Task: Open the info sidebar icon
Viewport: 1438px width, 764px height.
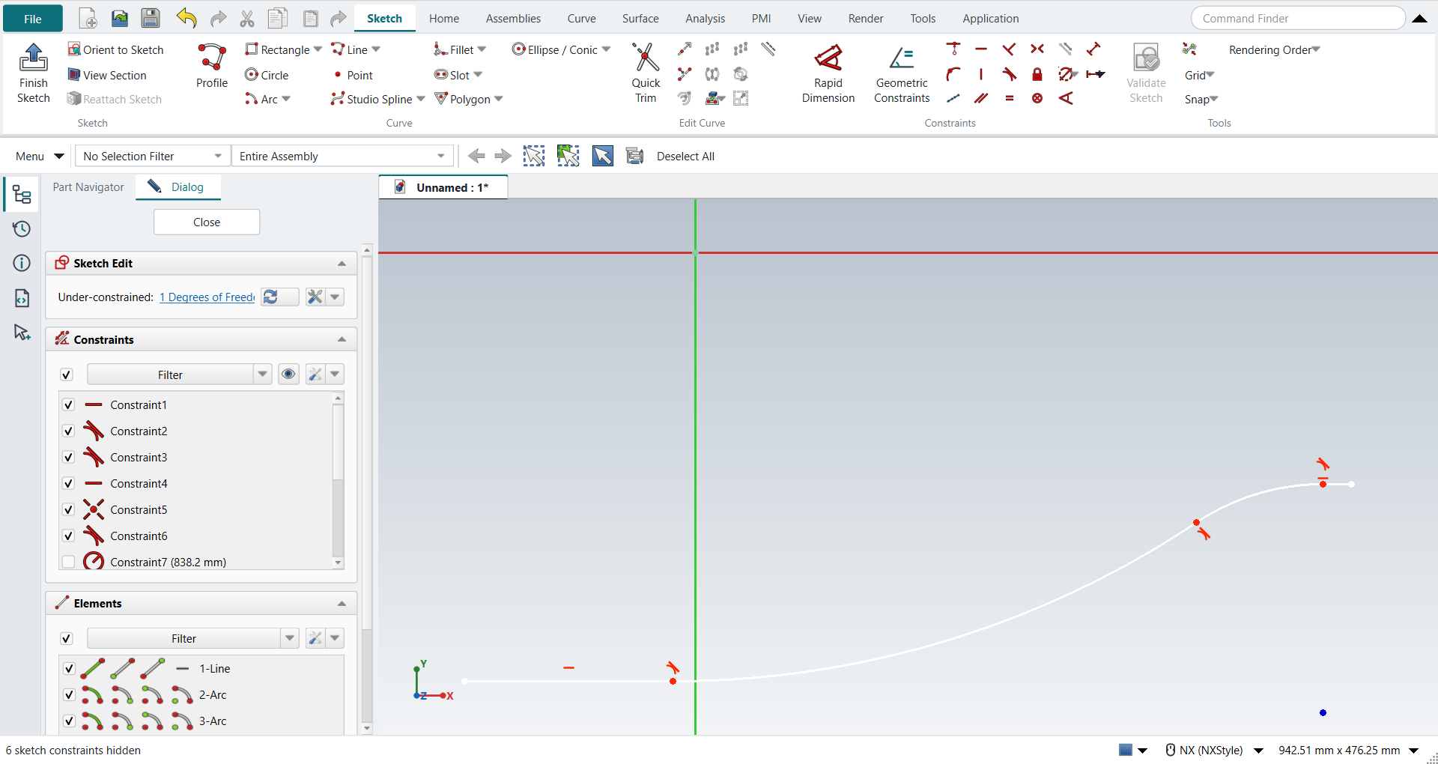Action: (x=22, y=263)
